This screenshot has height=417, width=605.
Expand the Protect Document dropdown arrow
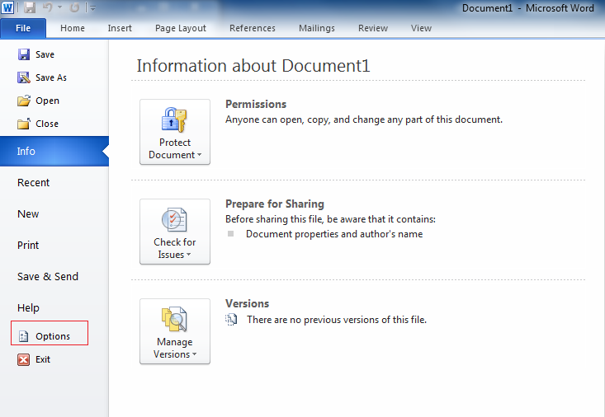[x=200, y=155]
